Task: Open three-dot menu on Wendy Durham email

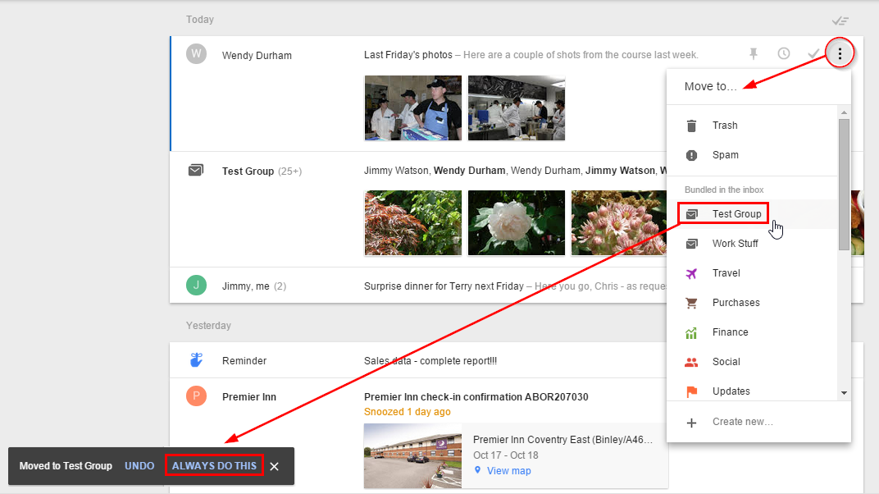Action: (840, 53)
